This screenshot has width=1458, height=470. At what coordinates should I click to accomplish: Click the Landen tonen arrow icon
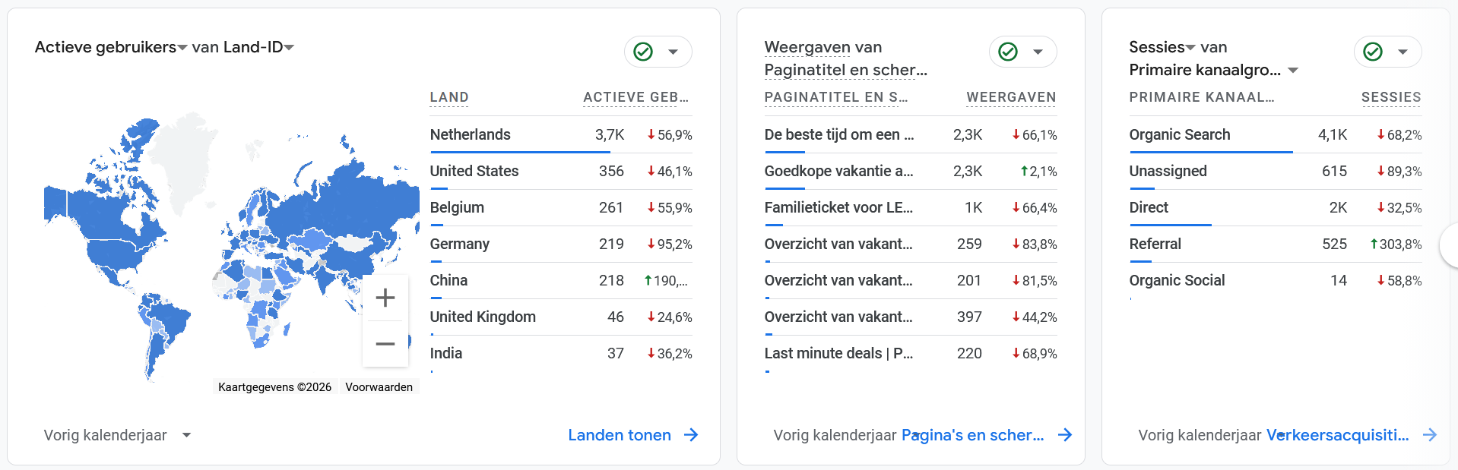click(x=691, y=435)
